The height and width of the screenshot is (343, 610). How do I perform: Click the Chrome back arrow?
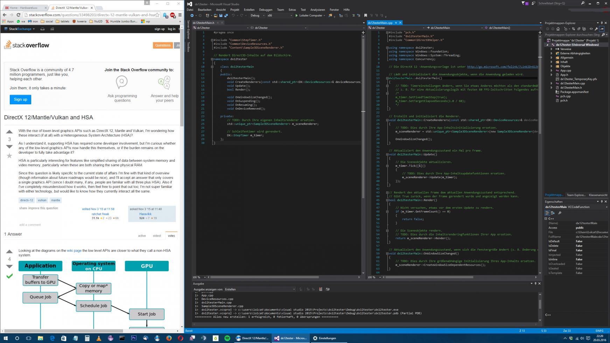point(5,15)
